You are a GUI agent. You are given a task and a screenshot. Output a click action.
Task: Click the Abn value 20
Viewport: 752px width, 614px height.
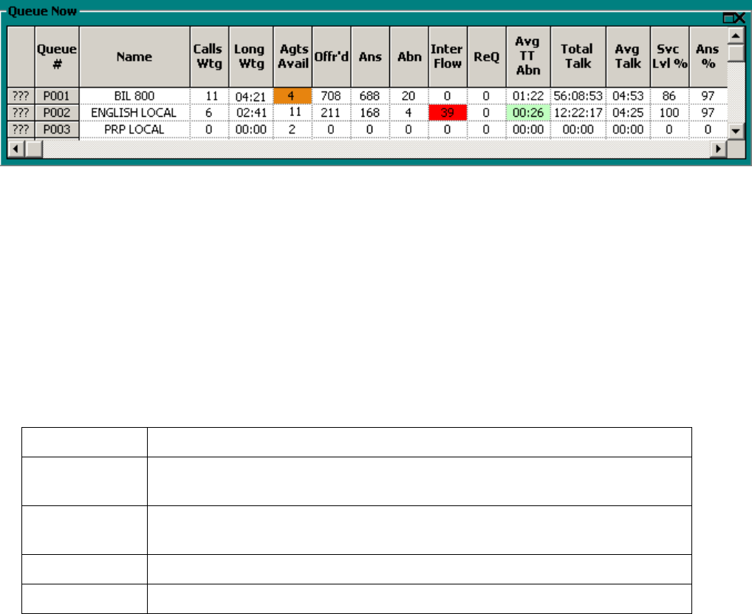(409, 96)
